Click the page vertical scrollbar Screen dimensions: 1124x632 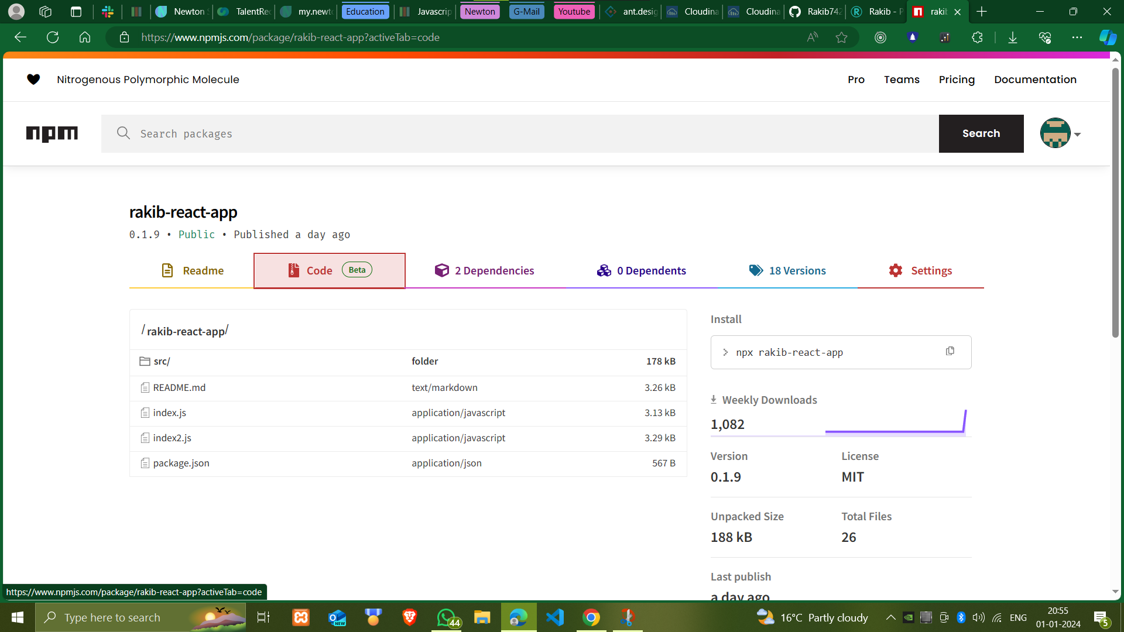tap(1115, 202)
